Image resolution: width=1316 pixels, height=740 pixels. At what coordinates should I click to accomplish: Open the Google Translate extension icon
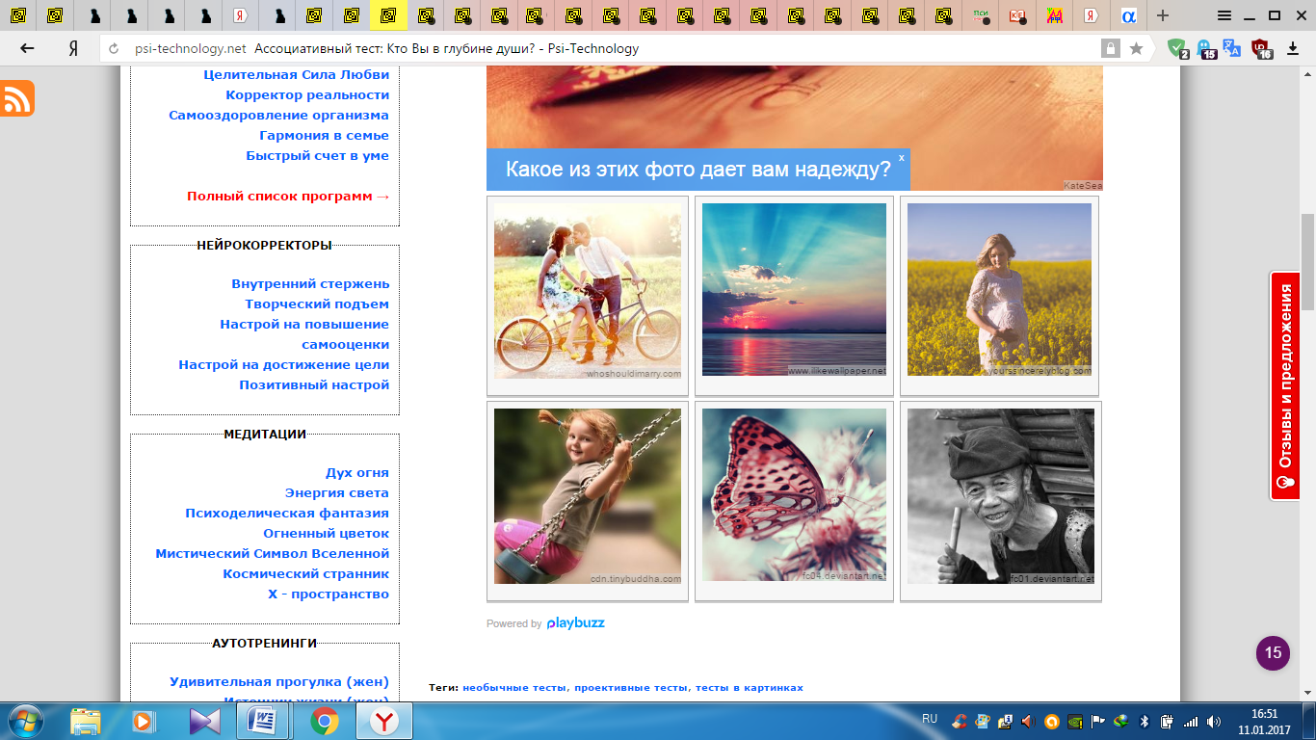(x=1232, y=48)
